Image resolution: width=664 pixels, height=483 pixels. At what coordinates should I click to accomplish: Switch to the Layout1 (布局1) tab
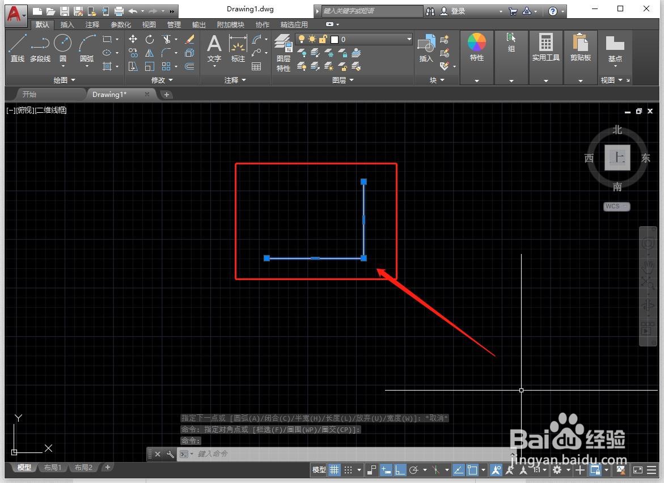click(53, 467)
